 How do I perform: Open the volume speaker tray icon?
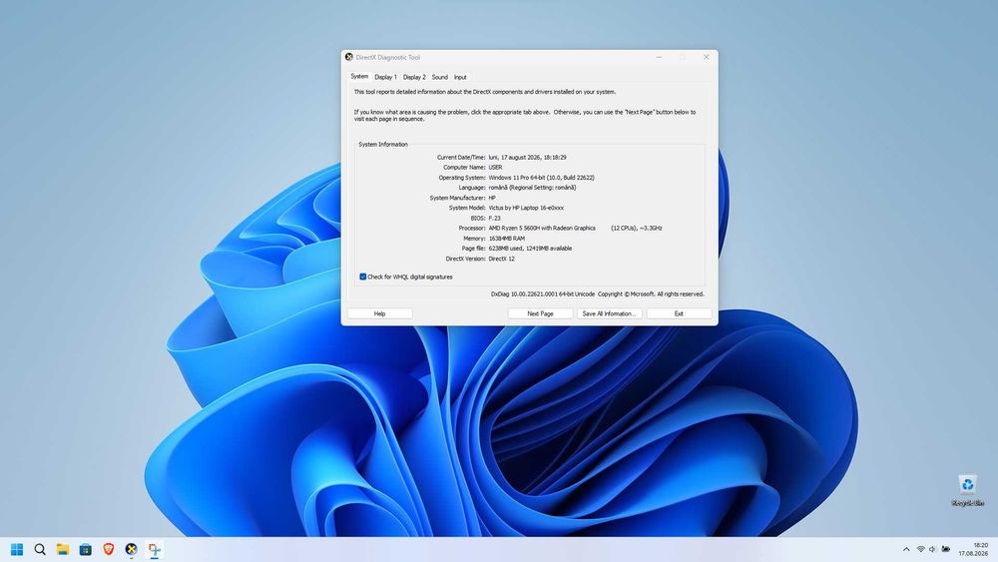pos(932,549)
